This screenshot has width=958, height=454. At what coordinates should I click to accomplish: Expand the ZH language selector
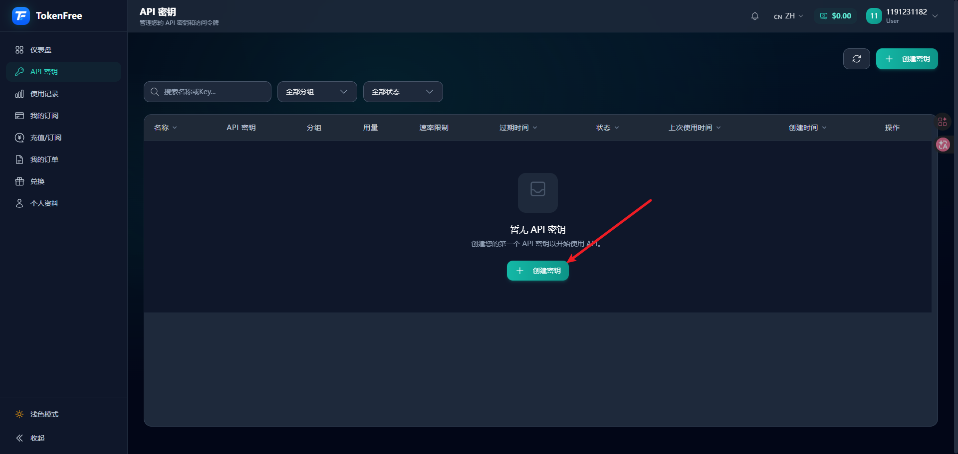(x=788, y=16)
